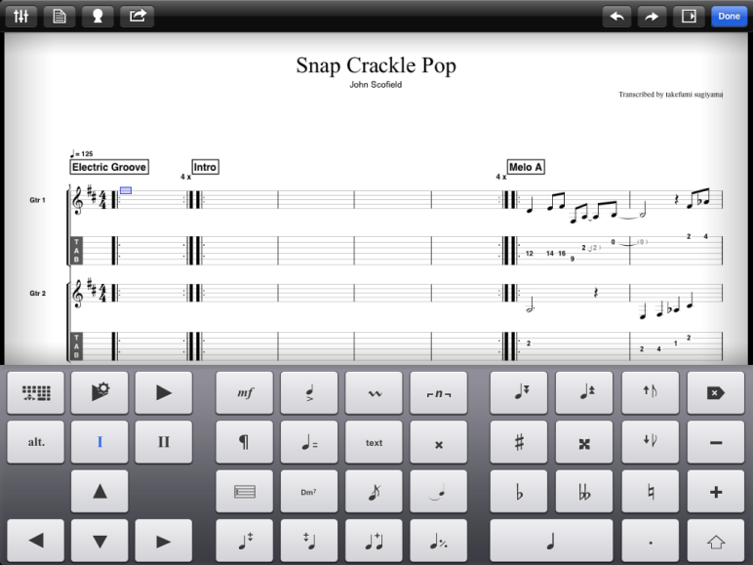753x565 pixels.
Task: Toggle the shift arrow key
Action: pyautogui.click(x=716, y=541)
